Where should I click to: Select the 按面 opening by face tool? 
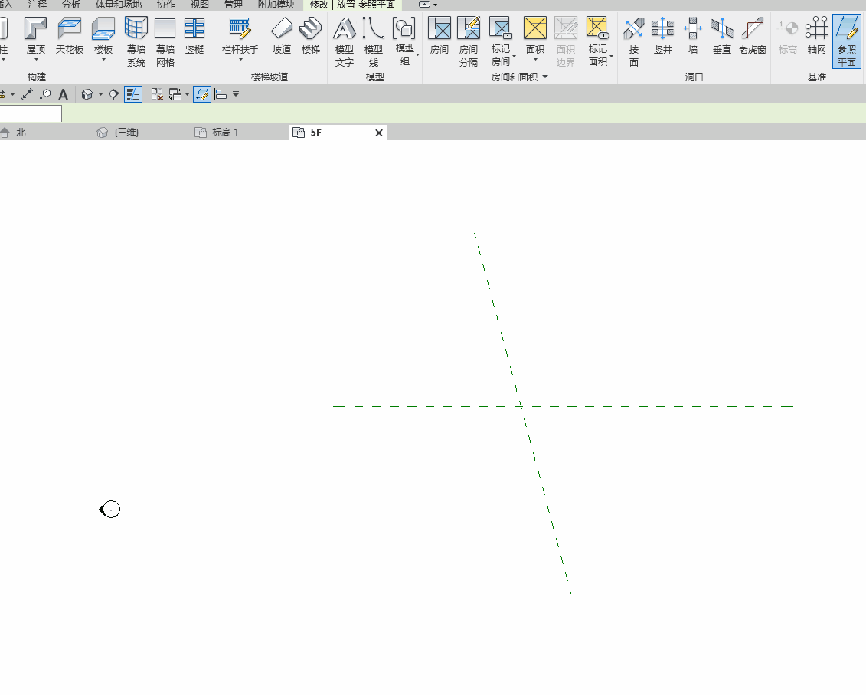point(633,42)
